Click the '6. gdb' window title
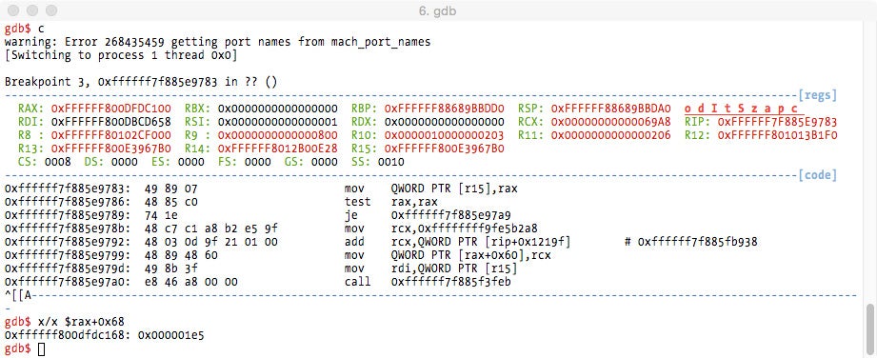The image size is (877, 358). pyautogui.click(x=438, y=10)
